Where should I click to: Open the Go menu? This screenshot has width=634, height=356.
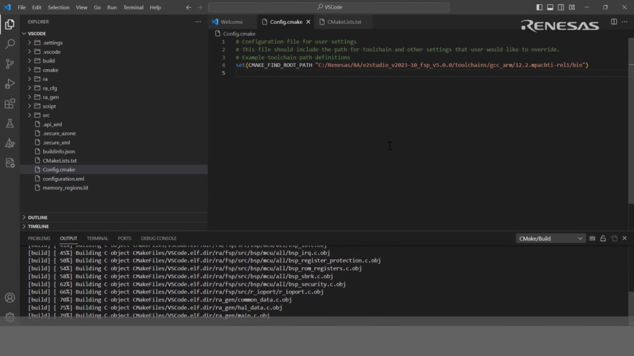98,7
